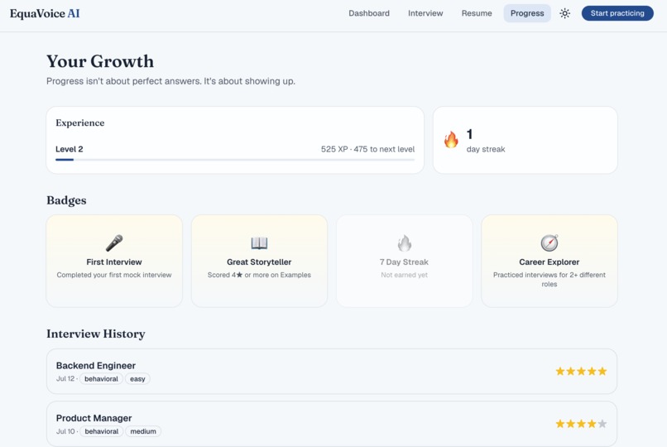Open the Resume nav item
Screen dimensions: 667x447
(x=477, y=13)
